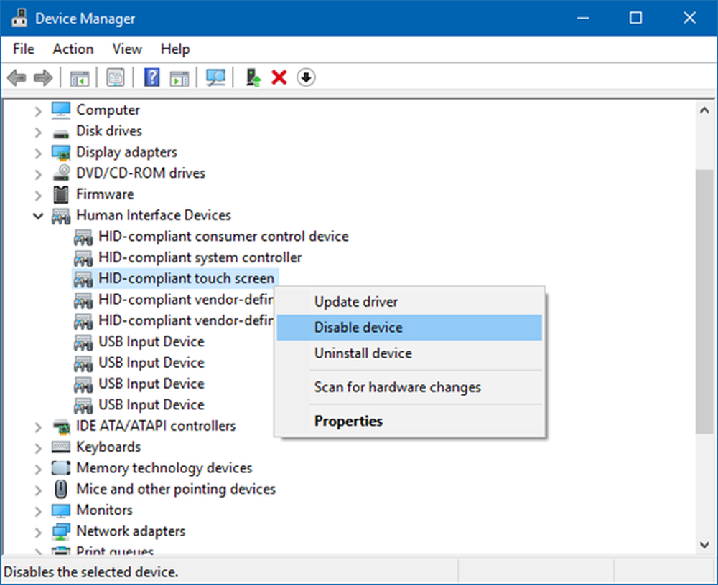The width and height of the screenshot is (718, 585).
Task: Click the Properties toolbar icon
Action: click(115, 77)
